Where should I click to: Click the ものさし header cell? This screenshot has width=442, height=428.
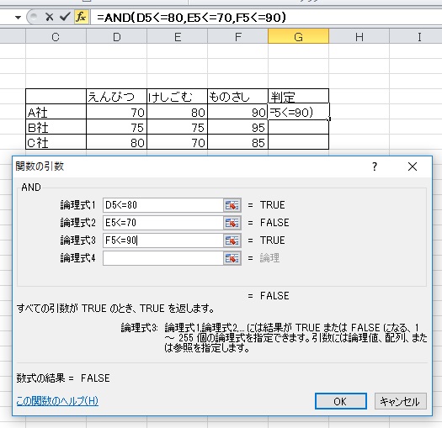237,97
